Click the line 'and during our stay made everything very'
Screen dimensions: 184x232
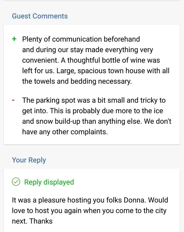[87, 50]
